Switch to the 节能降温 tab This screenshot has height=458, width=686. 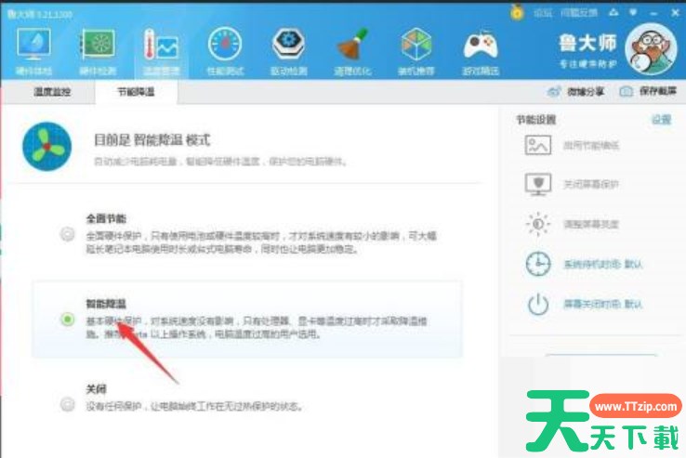(x=135, y=92)
